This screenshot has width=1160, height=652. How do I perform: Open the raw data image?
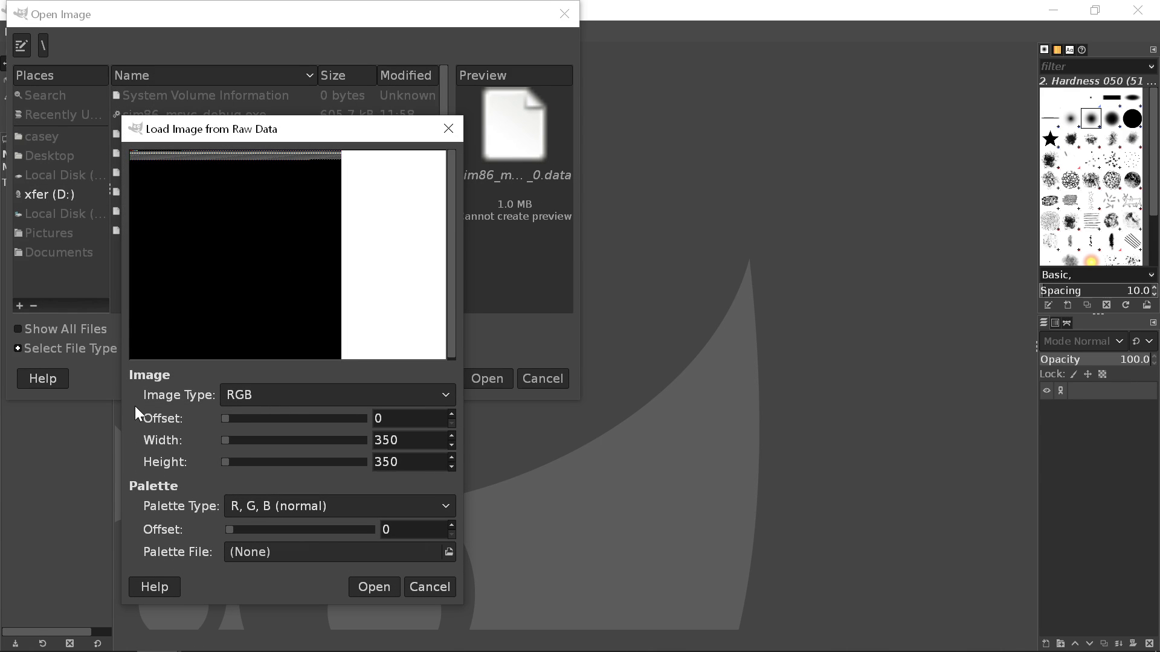pyautogui.click(x=373, y=586)
